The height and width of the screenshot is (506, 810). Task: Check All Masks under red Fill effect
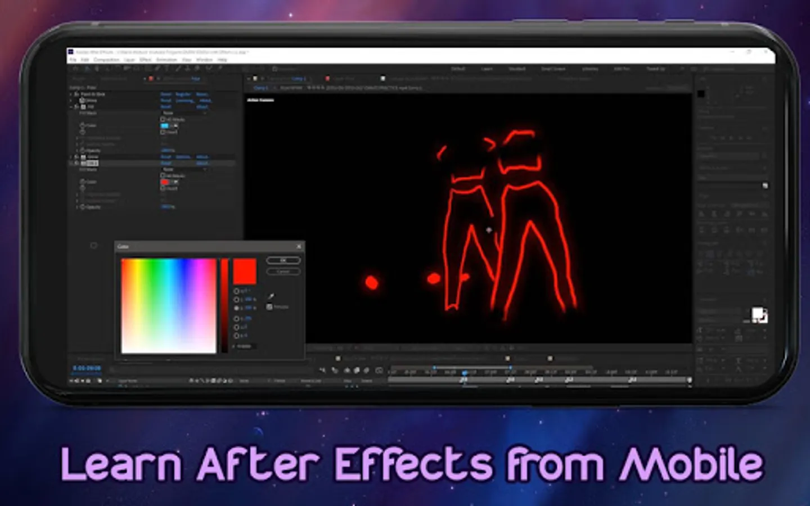pyautogui.click(x=163, y=175)
